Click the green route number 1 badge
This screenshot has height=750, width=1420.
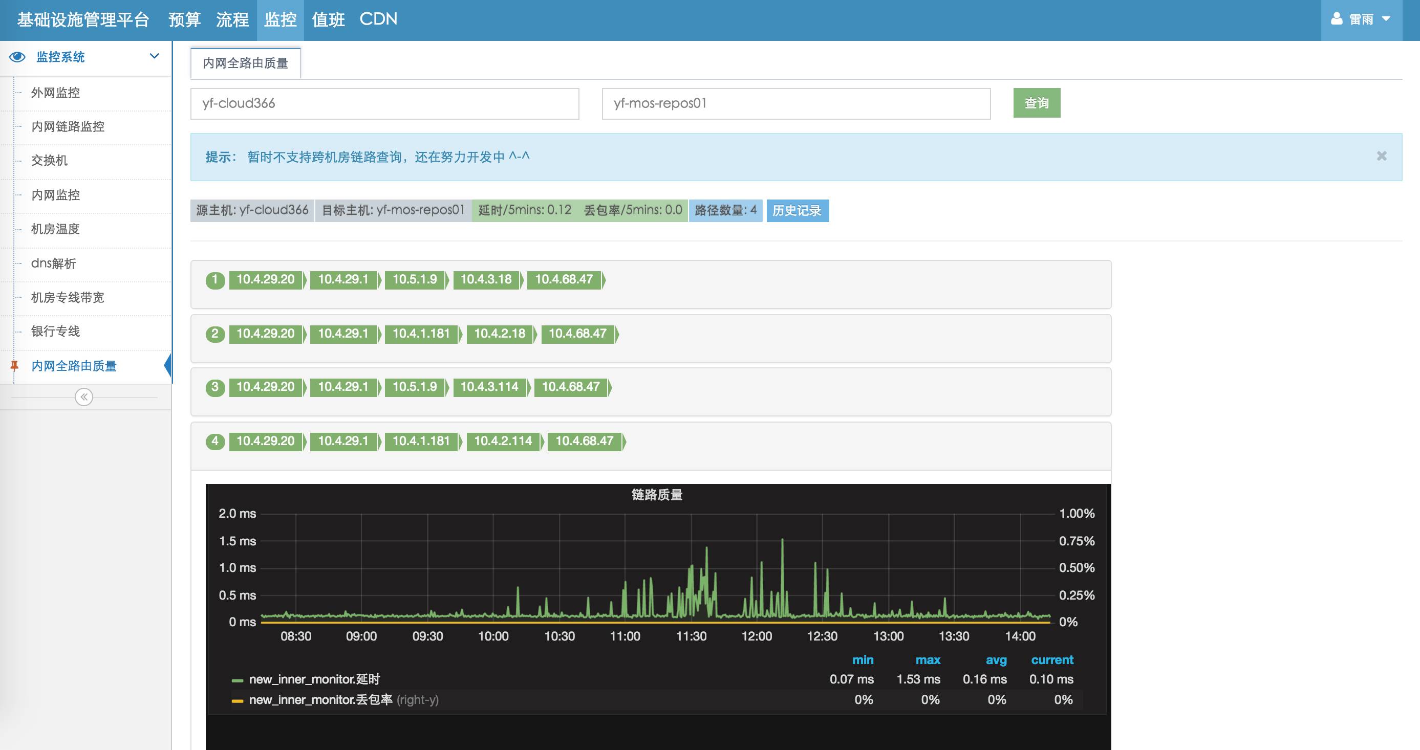(215, 280)
